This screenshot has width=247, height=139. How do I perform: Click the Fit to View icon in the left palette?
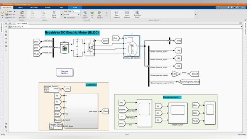coord(6,35)
